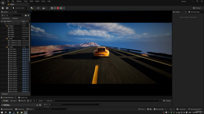Open the quick Add content dropdown
204x114 pixels.
[x=33, y=8]
